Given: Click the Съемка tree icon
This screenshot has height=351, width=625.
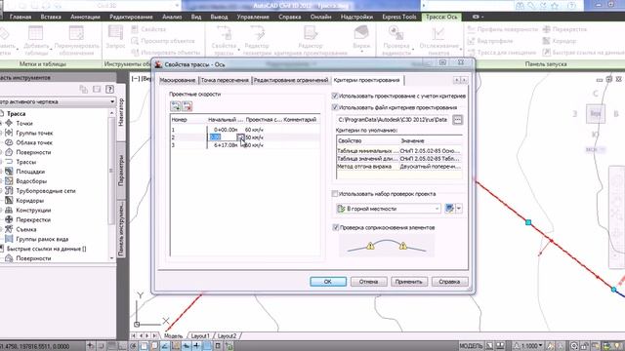Looking at the screenshot, I should [9, 229].
